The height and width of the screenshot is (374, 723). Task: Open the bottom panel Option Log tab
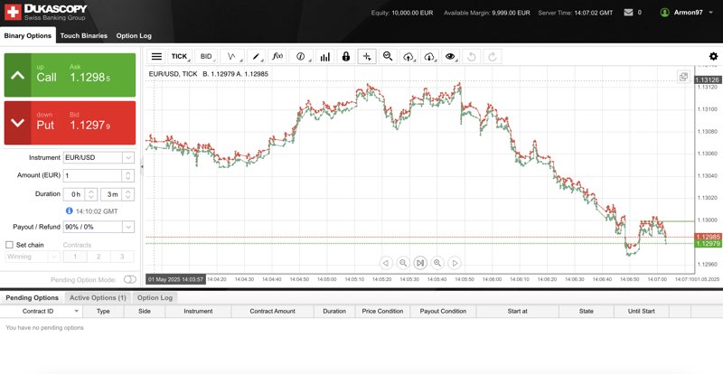155,297
